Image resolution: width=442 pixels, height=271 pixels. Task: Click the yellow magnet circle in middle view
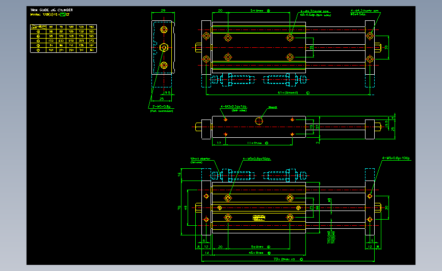(259, 121)
